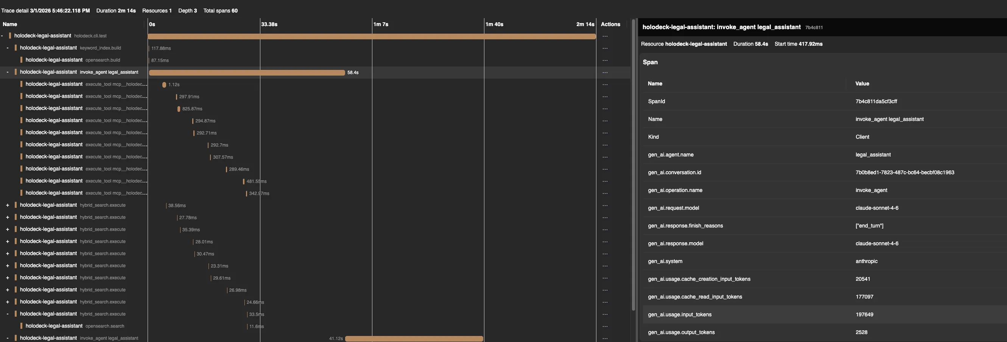The image size is (1007, 342).
Task: Open actions menu for root holodeck.cli.test span
Action: (x=605, y=36)
